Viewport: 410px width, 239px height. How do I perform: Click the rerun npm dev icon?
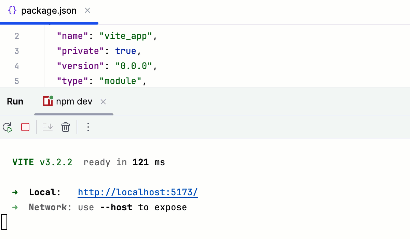(8, 127)
